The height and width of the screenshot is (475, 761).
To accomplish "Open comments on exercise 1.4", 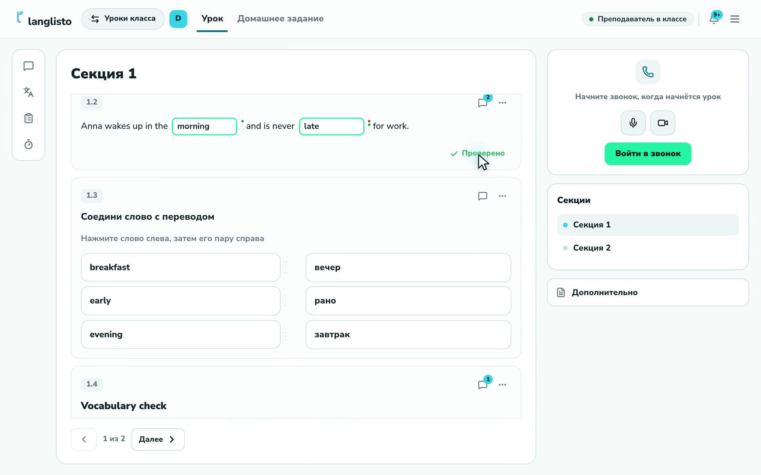I will 483,384.
